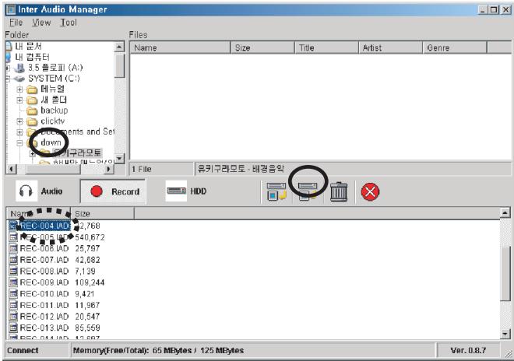Click the HDD drive icon
Viewport: 514px width, 361px height.
point(176,191)
